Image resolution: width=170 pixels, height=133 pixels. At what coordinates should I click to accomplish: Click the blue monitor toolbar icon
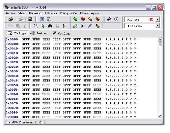[42, 19]
